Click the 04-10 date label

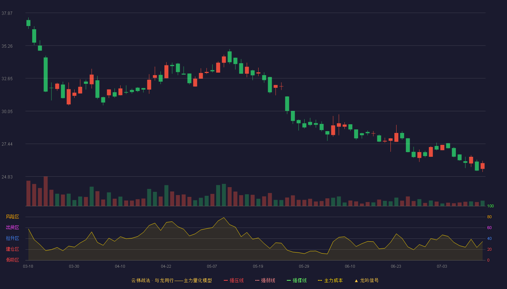(x=120, y=266)
